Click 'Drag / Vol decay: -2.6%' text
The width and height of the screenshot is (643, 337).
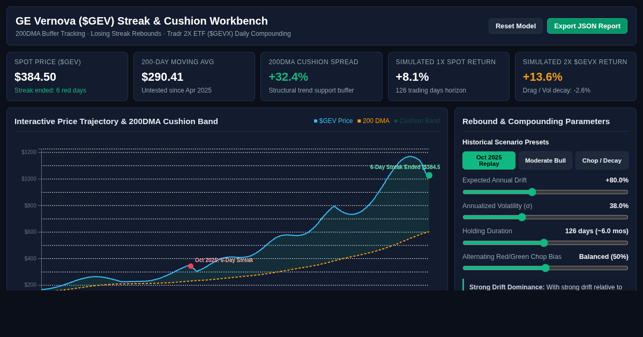click(x=557, y=90)
